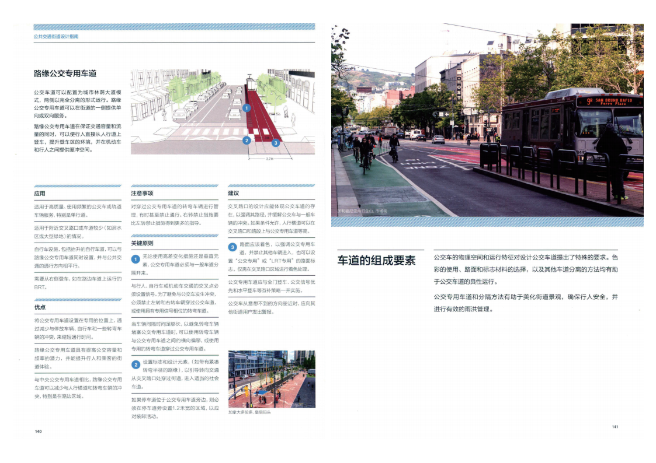This screenshot has width=656, height=463.
Task: Open the Toronto Queens Quay photo thumbnail
Action: 271,379
